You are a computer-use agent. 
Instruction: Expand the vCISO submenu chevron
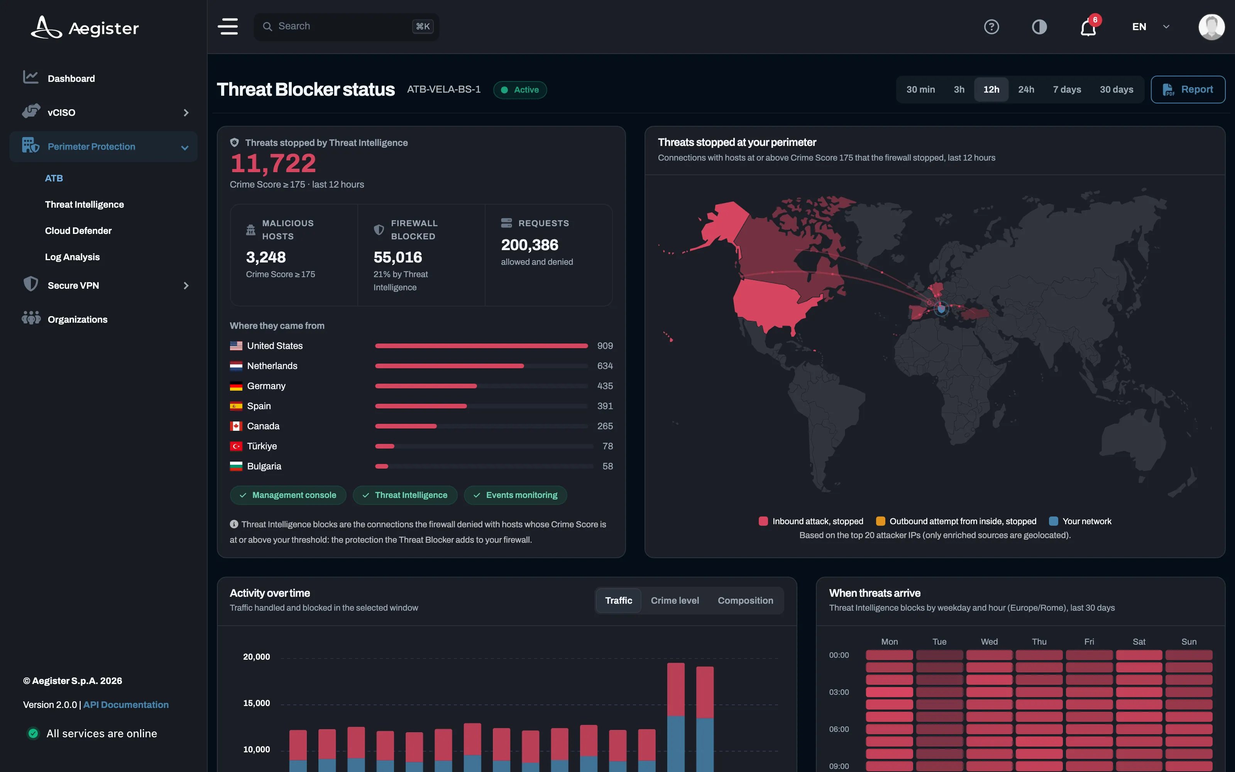tap(186, 112)
